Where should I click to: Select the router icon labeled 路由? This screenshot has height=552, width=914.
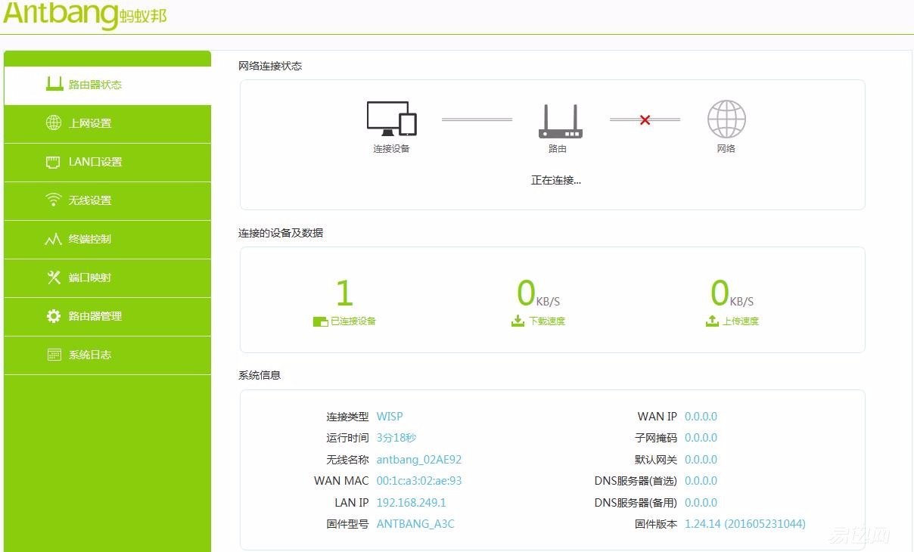pyautogui.click(x=560, y=119)
